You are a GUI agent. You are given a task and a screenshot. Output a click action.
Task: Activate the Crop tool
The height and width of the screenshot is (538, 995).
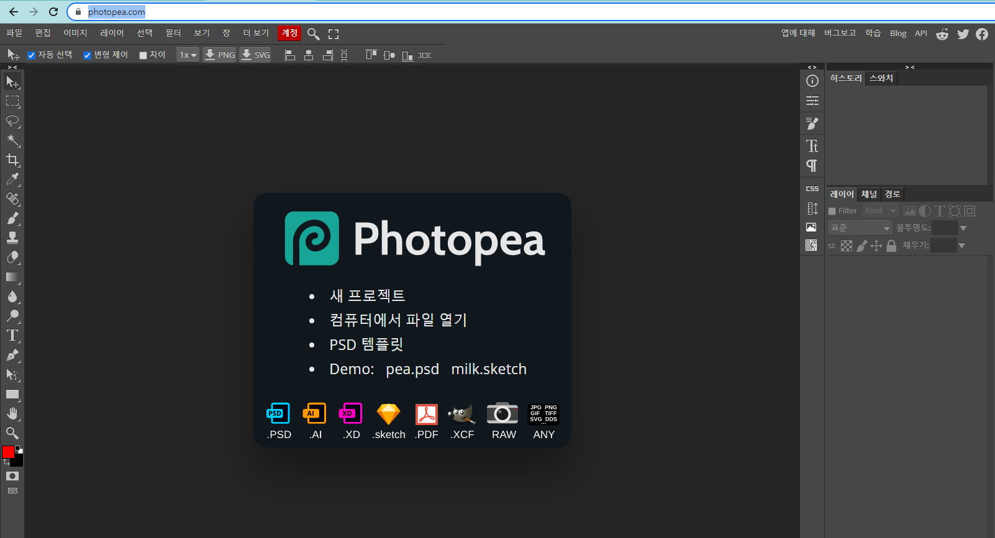12,160
